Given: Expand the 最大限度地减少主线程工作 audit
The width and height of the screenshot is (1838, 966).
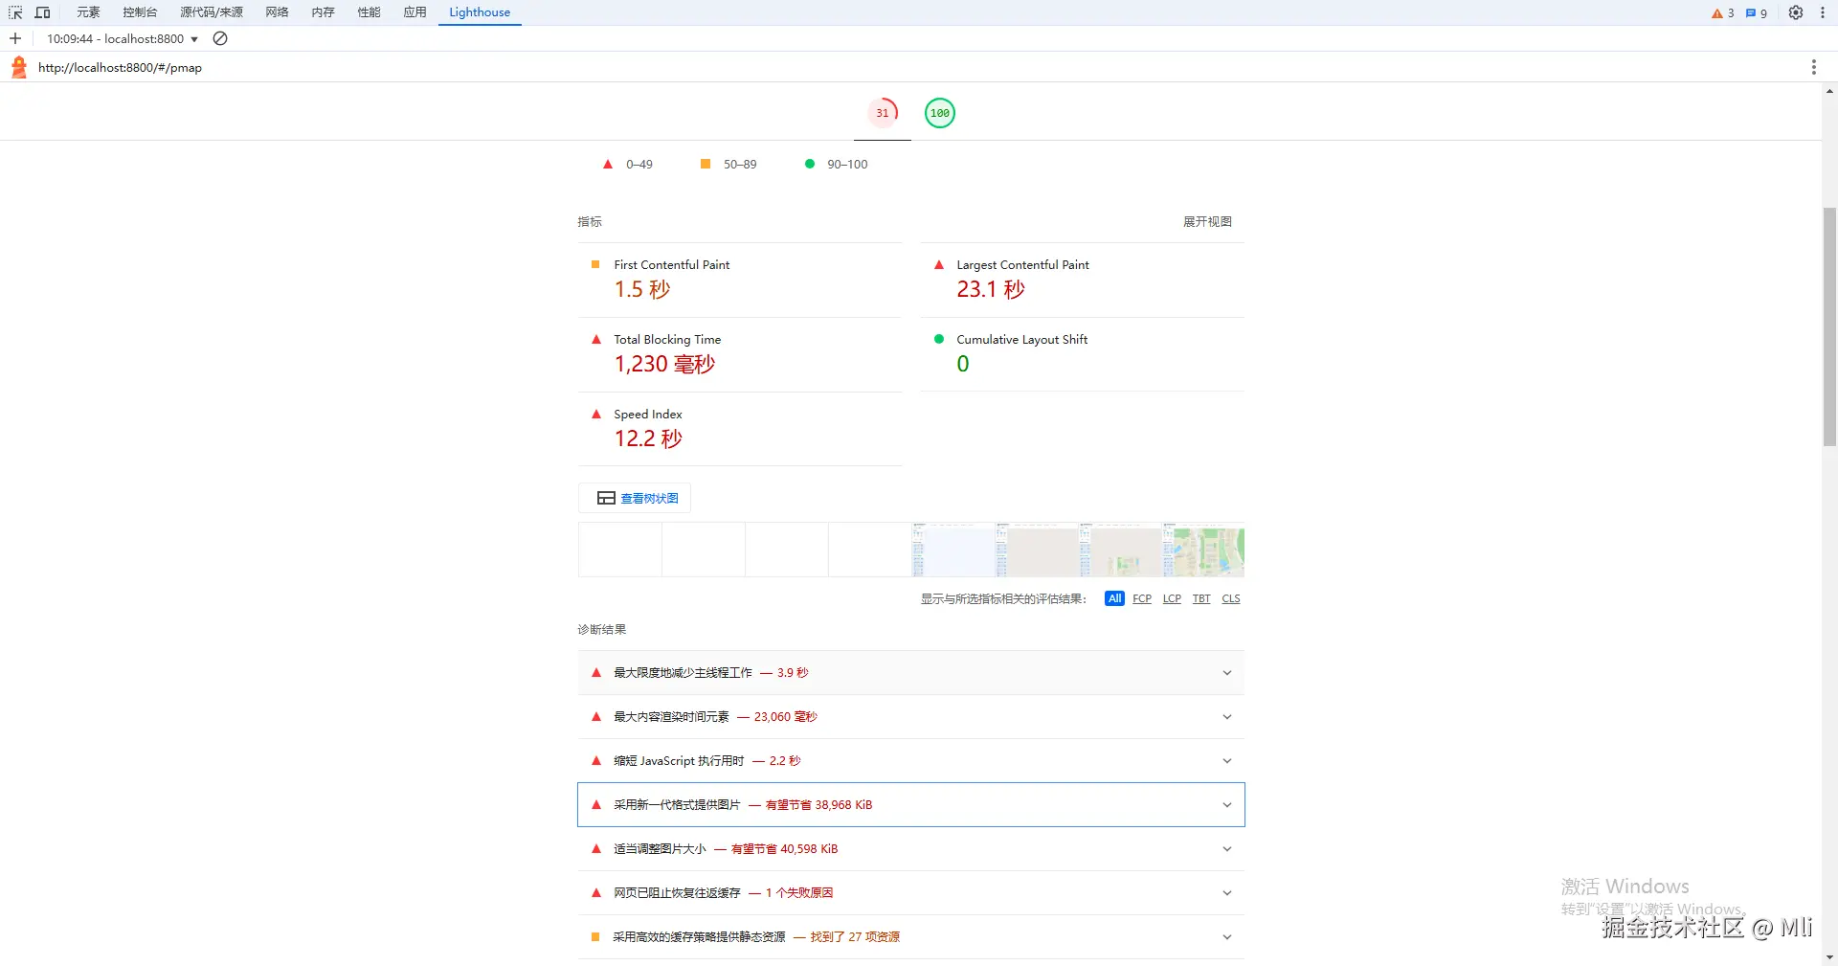Looking at the screenshot, I should pyautogui.click(x=910, y=673).
